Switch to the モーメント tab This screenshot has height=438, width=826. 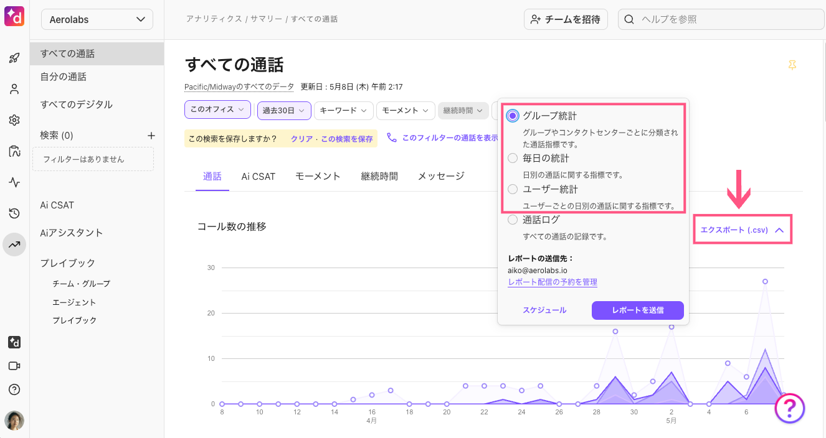pos(318,177)
